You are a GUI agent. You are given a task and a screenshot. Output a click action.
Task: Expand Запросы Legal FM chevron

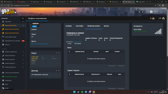click(x=23, y=60)
